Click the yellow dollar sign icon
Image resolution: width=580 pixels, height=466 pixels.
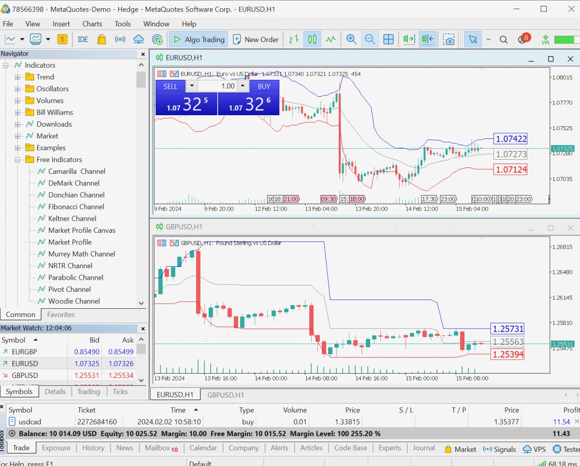tap(62, 39)
